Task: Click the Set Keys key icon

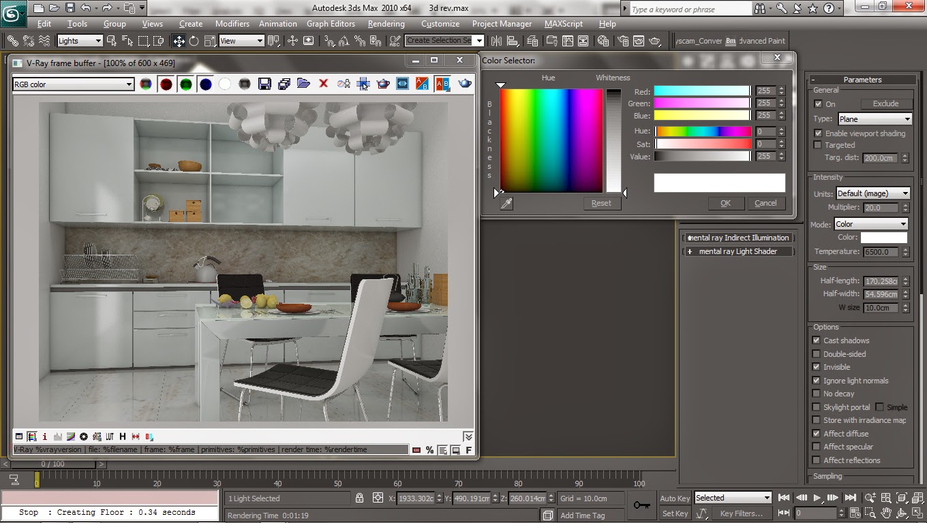Action: coord(641,505)
